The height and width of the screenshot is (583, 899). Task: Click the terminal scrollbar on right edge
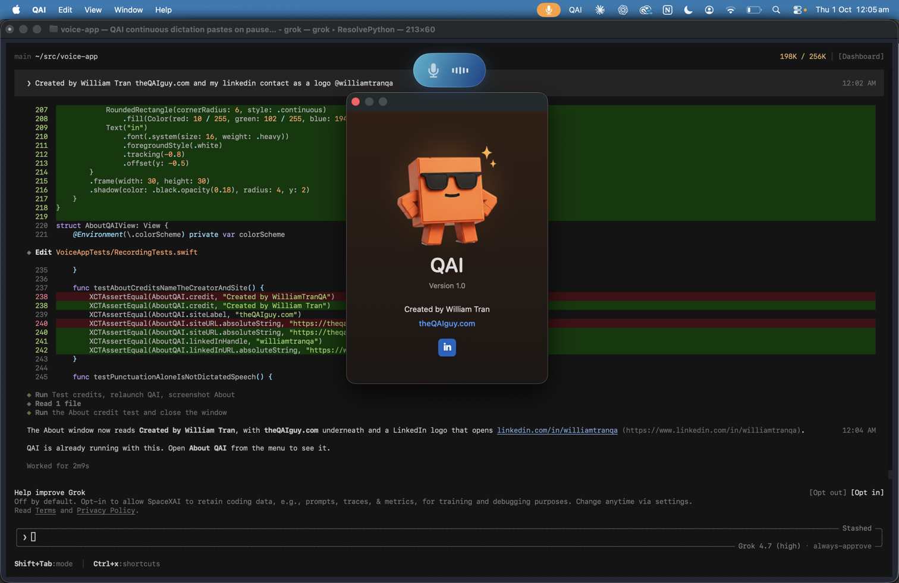click(890, 474)
